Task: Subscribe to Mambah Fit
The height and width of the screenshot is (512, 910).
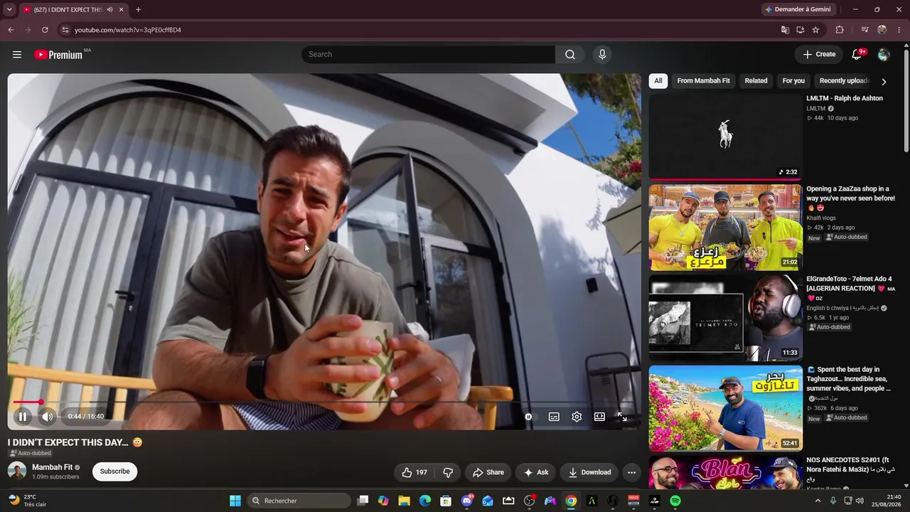Action: 114,471
